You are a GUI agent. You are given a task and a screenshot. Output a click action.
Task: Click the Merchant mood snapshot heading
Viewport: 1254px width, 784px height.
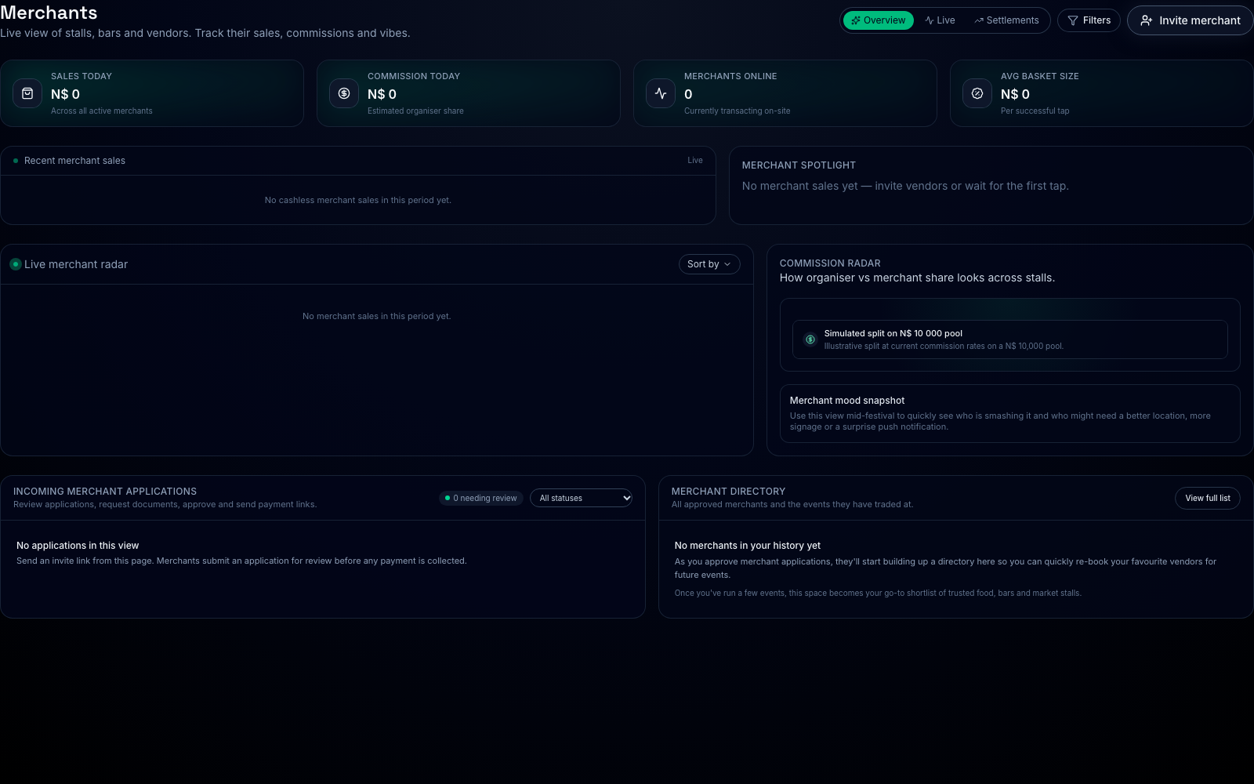point(847,401)
